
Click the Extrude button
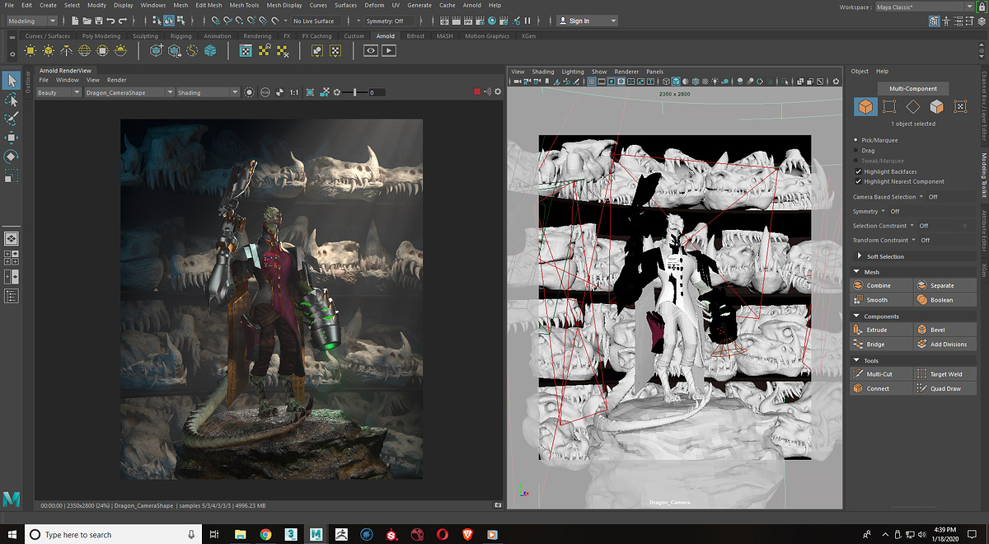pos(881,330)
